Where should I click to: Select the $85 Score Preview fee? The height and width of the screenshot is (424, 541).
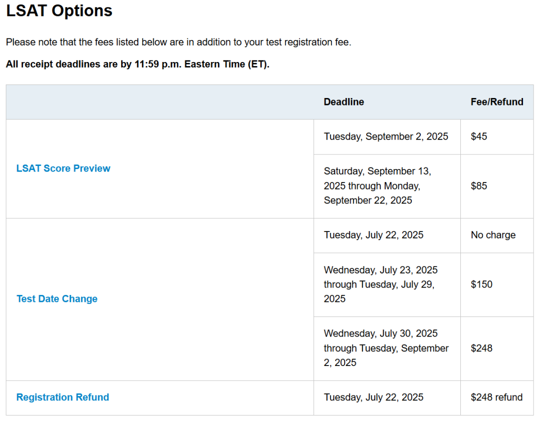pyautogui.click(x=479, y=186)
